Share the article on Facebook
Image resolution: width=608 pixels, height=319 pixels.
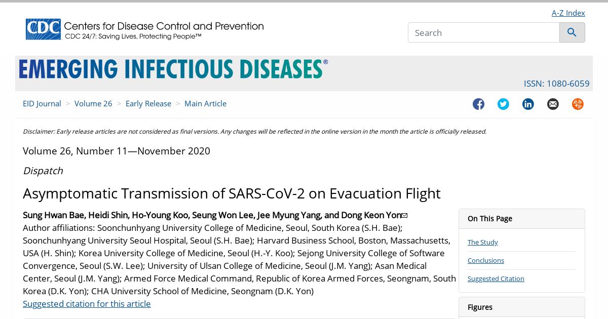point(478,104)
